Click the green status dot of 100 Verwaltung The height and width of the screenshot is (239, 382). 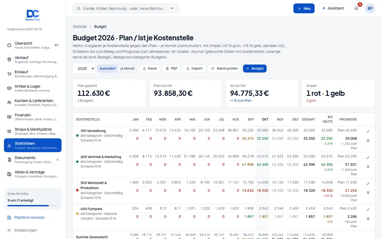[77, 136]
